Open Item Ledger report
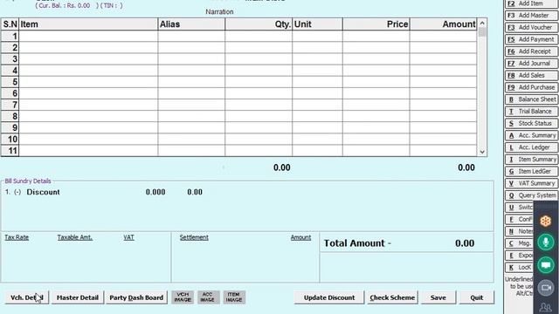 click(x=531, y=171)
